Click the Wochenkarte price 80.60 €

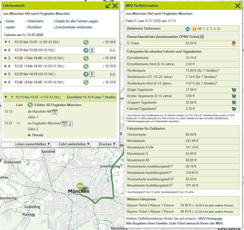pos(191,134)
